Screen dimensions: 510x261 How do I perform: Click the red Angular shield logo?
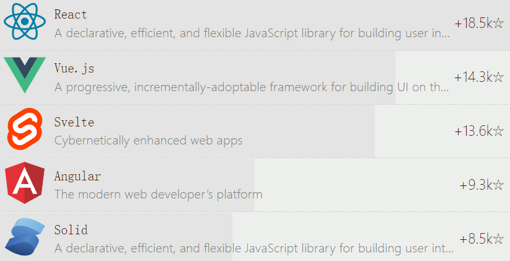coord(25,184)
